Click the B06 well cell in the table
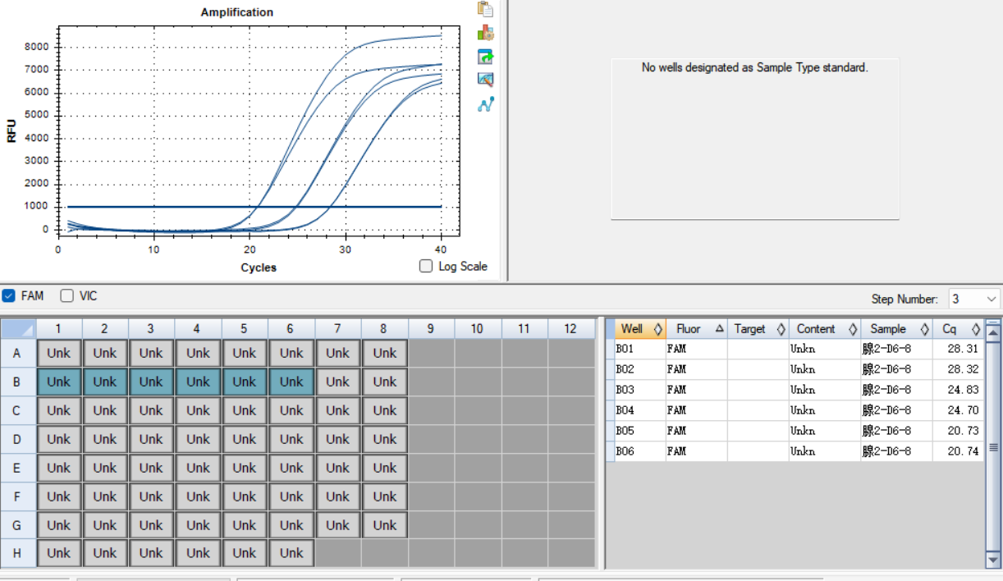This screenshot has height=581, width=1003. click(x=639, y=451)
